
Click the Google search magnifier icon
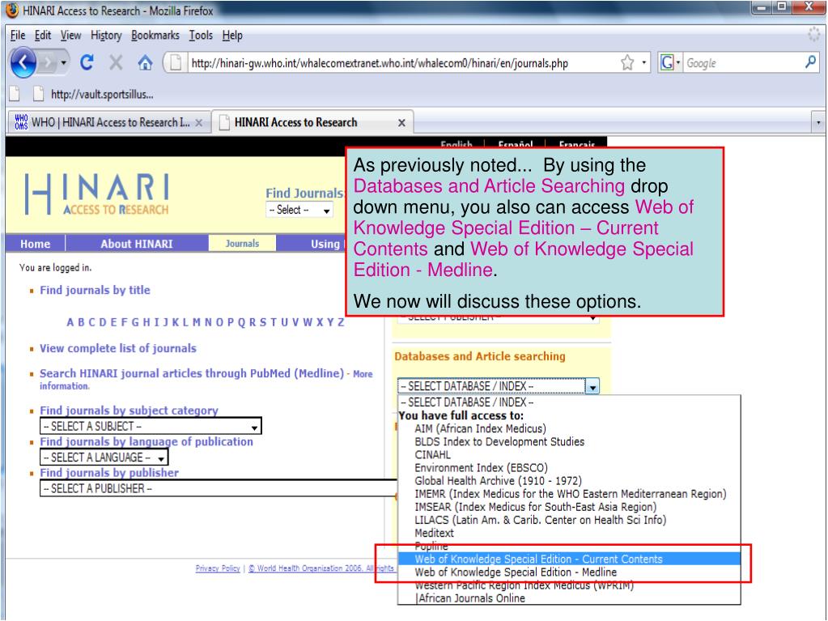810,62
